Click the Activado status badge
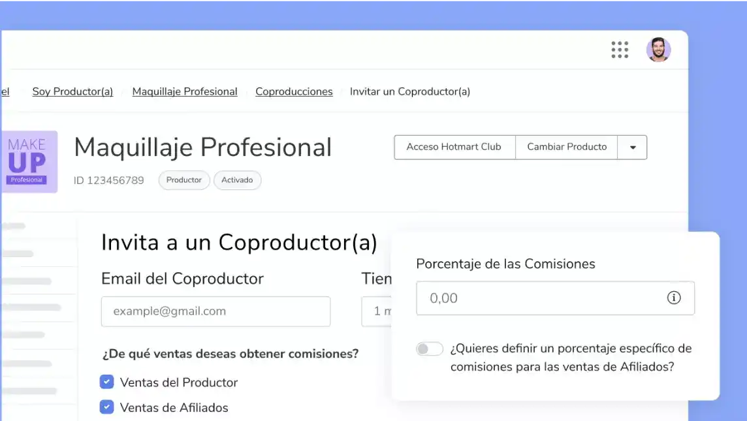The image size is (747, 421). point(237,180)
